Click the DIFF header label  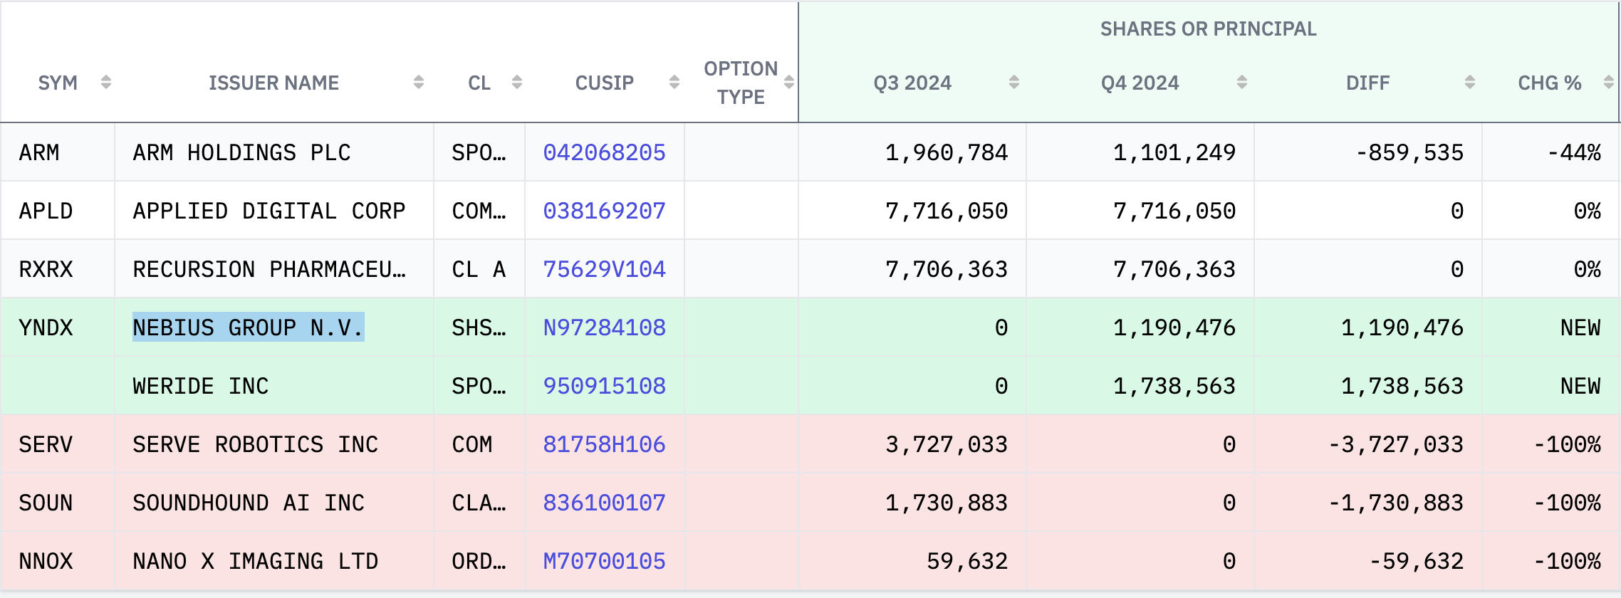tap(1367, 83)
